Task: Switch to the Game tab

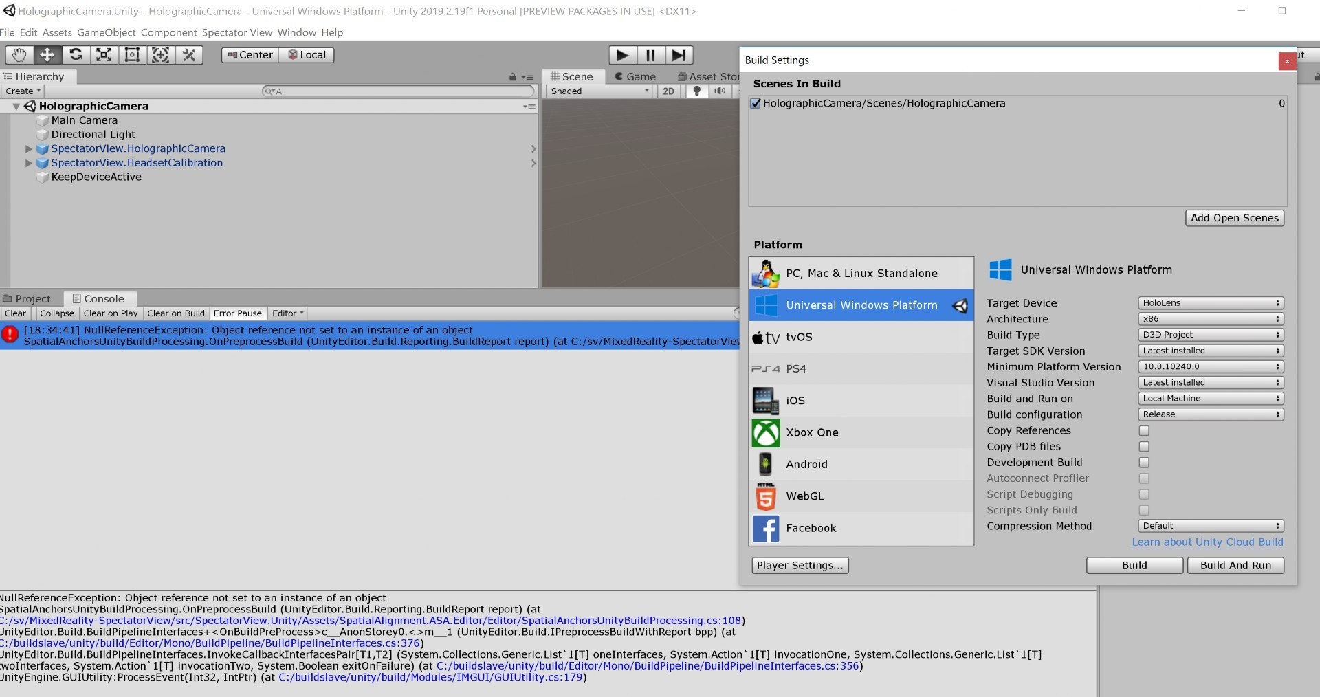Action: coord(635,76)
